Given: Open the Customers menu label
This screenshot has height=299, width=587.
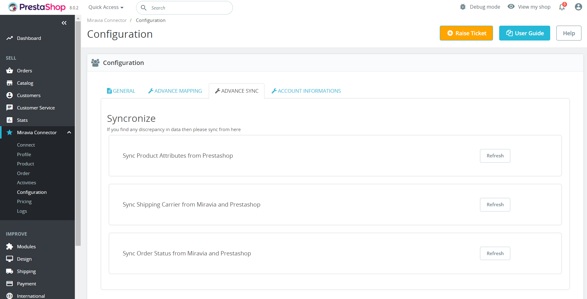Looking at the screenshot, I should click(29, 95).
